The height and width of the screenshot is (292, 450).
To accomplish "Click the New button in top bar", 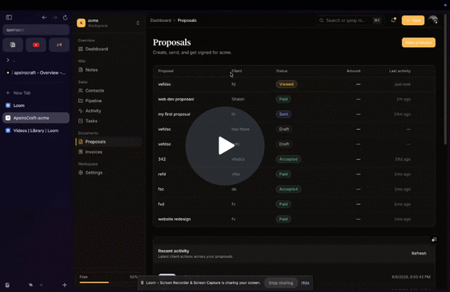I will [413, 20].
